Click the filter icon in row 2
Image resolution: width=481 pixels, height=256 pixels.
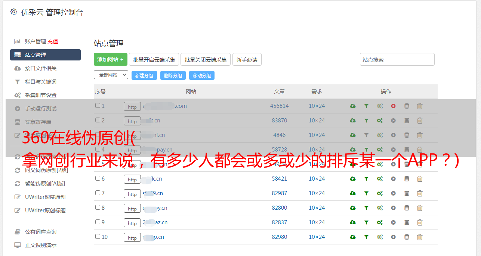tap(366, 121)
